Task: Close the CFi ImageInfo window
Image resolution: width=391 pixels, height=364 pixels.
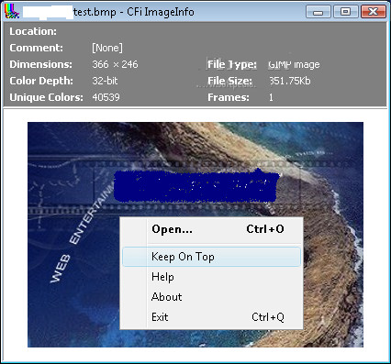Action: click(x=373, y=12)
